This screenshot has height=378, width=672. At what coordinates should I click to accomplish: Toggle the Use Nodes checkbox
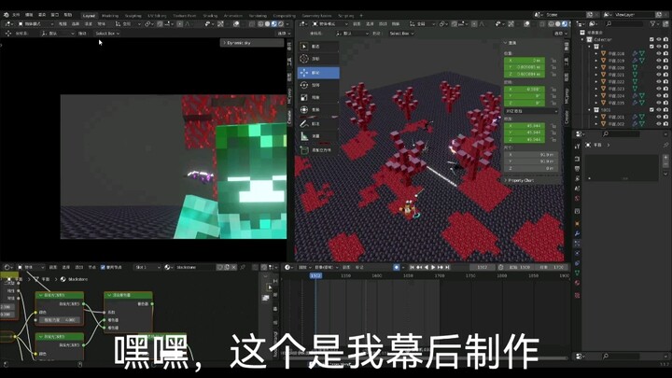103,267
